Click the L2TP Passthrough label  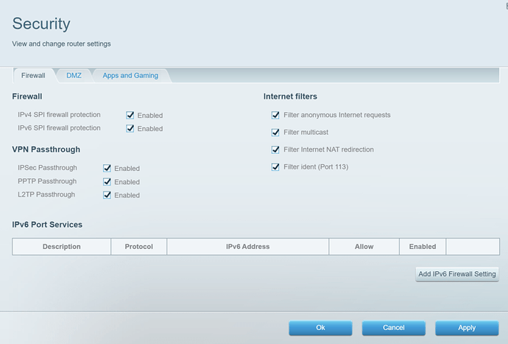[x=46, y=194]
